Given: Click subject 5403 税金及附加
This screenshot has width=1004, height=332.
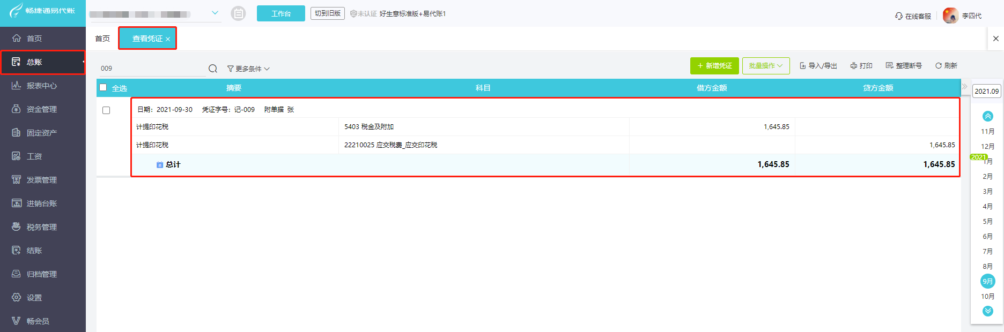Looking at the screenshot, I should tap(369, 127).
